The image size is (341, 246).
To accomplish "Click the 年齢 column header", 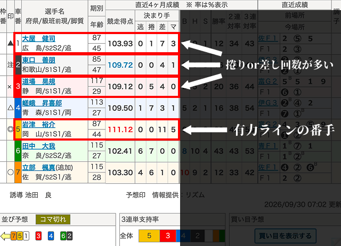I will [x=96, y=24].
